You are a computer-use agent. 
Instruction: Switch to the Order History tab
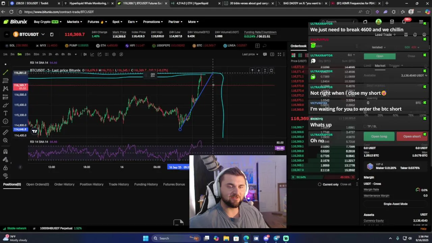tap(64, 184)
